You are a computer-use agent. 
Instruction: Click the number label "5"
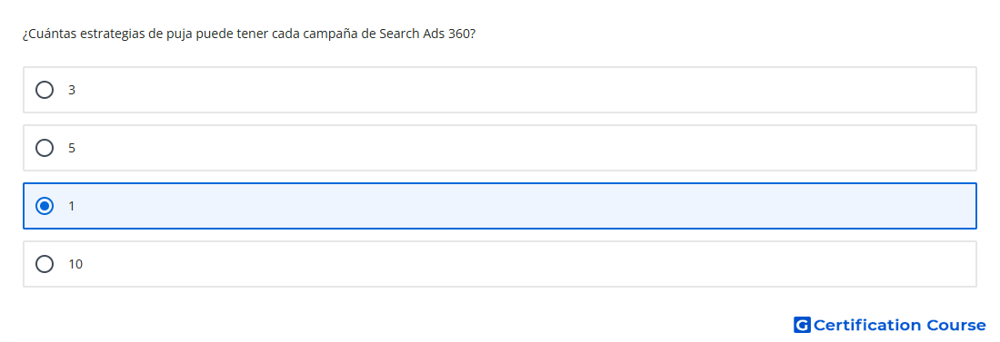(72, 149)
